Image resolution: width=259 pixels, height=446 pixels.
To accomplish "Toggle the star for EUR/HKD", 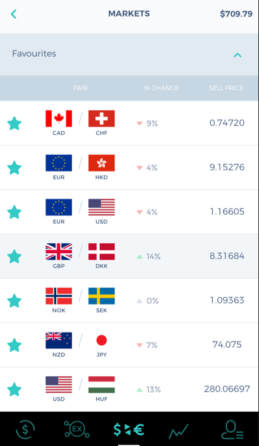I will [14, 168].
